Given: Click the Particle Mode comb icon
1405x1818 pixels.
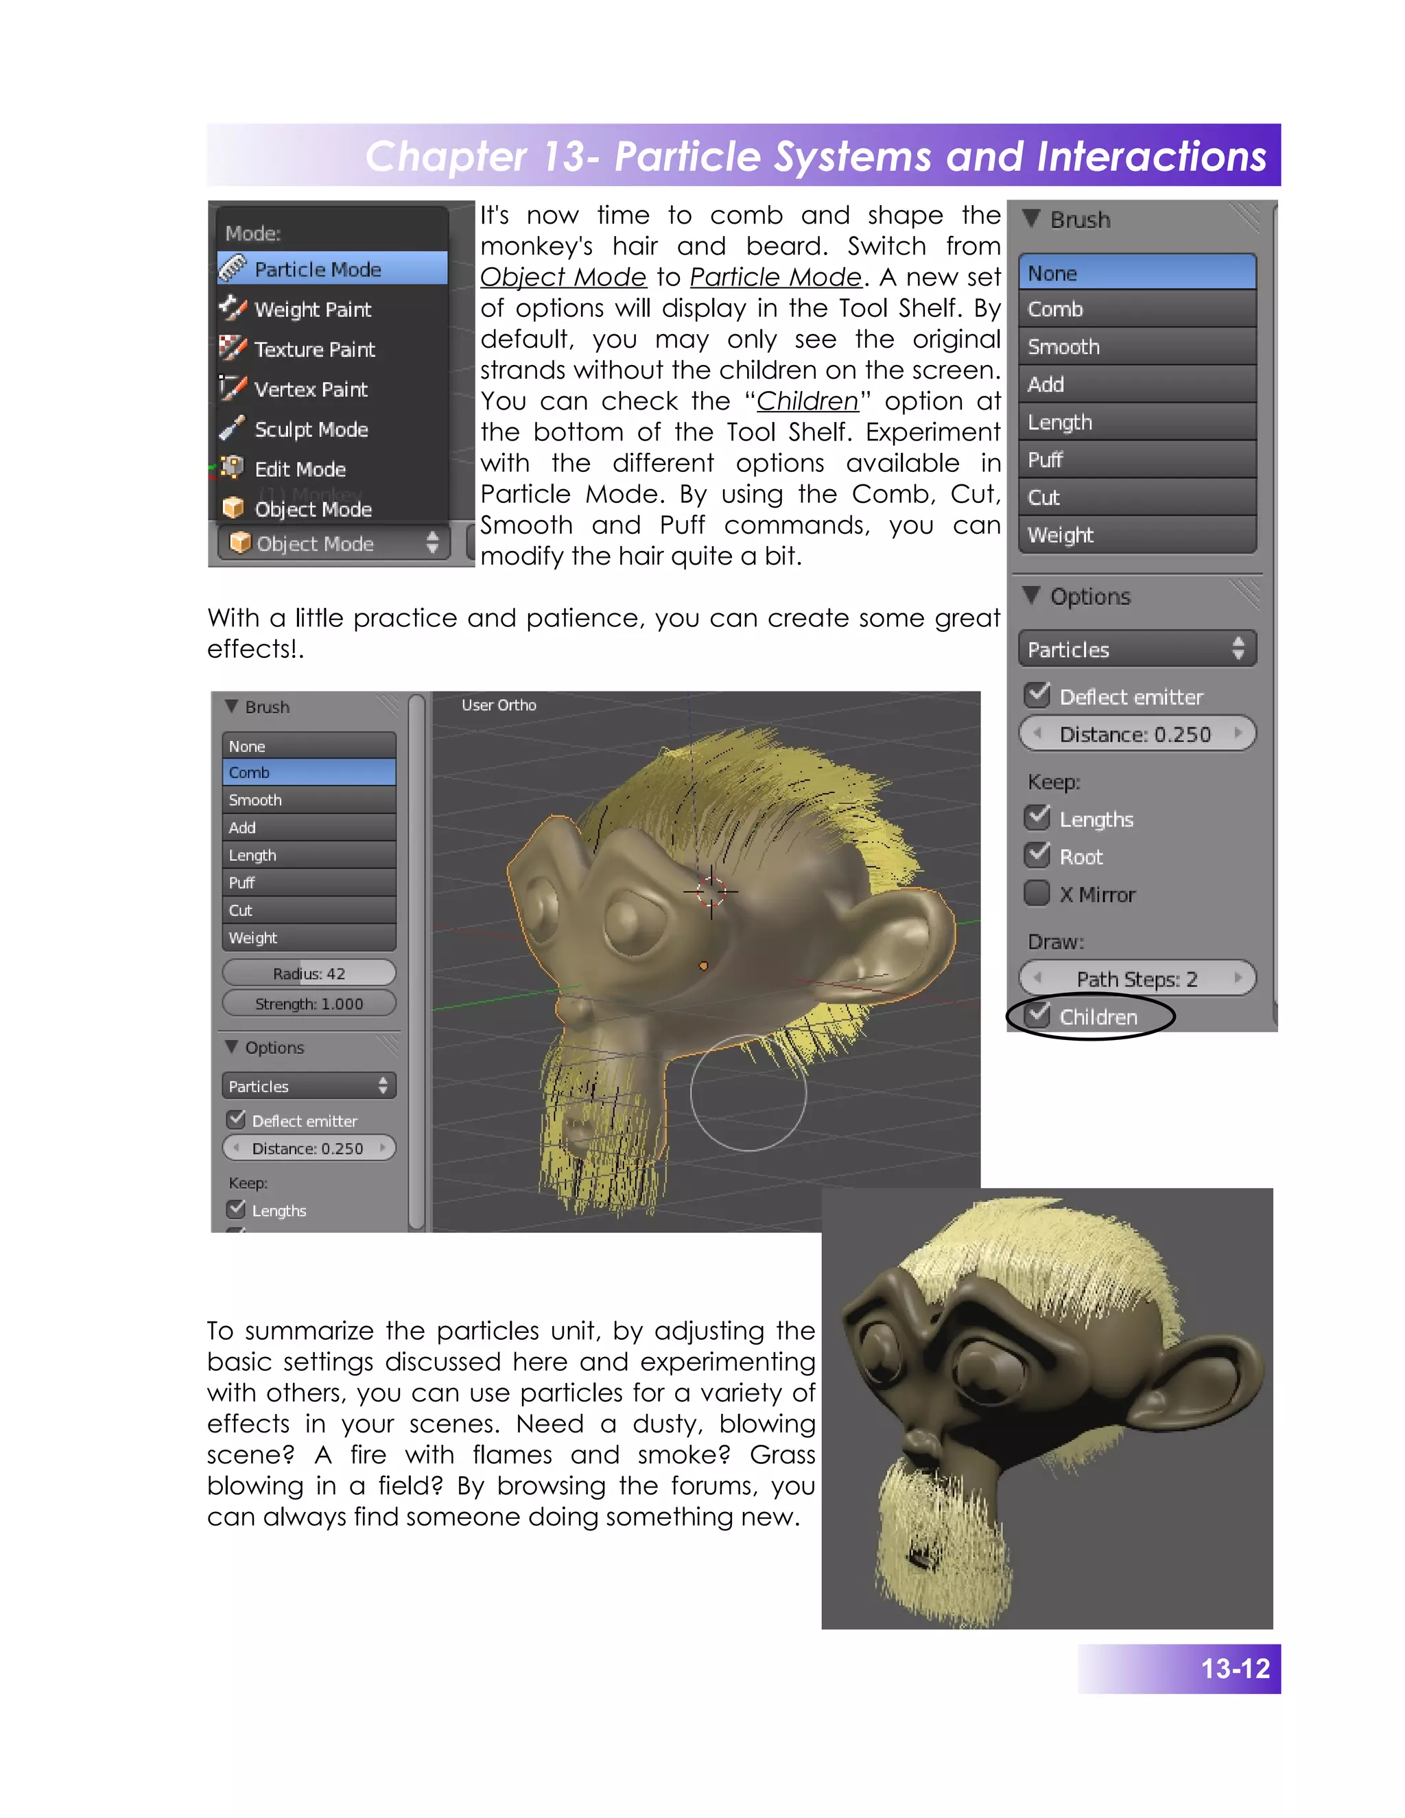Looking at the screenshot, I should [233, 268].
